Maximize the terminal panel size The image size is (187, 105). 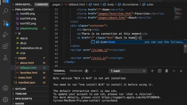(174, 71)
